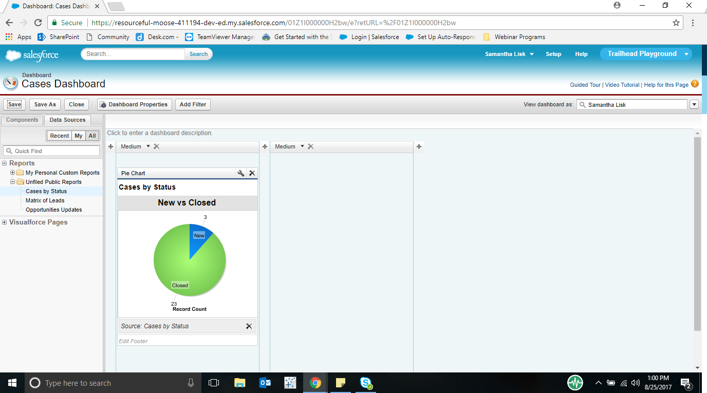Open the View dashboard as dropdown arrow
This screenshot has width=707, height=393.
point(694,104)
